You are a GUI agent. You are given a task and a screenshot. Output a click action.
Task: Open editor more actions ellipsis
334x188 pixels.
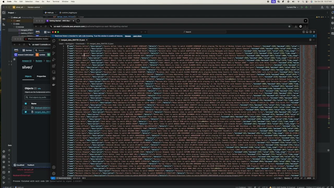(313, 40)
